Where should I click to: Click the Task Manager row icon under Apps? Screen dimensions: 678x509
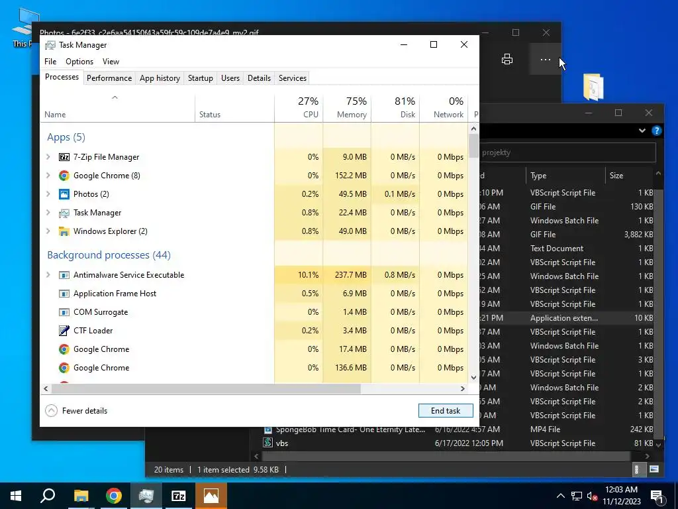coord(64,213)
